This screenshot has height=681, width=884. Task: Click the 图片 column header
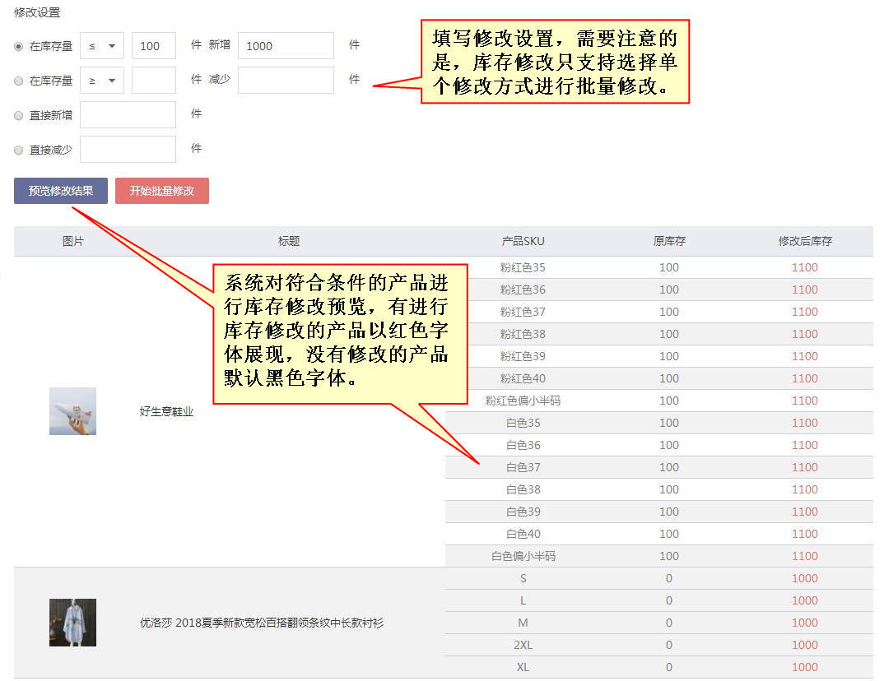click(x=72, y=241)
